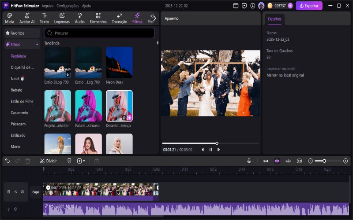
Task: Select the Futuris...struoso filter thumbnail
Action: point(89,106)
